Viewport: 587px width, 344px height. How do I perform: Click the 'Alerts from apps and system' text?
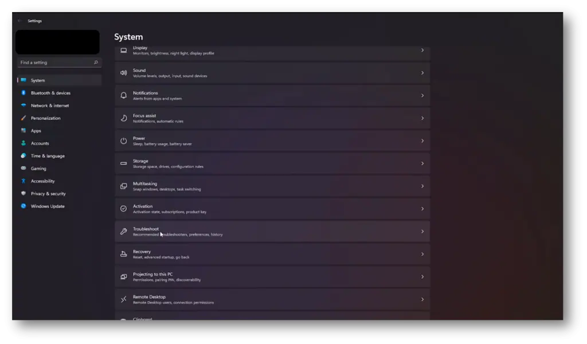[x=157, y=99]
